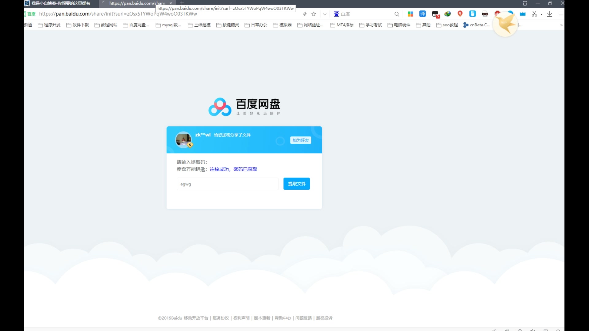Expand the address bar dropdown arrow

[x=325, y=14]
